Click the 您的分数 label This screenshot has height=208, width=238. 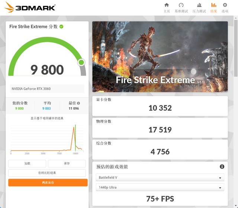(20, 103)
